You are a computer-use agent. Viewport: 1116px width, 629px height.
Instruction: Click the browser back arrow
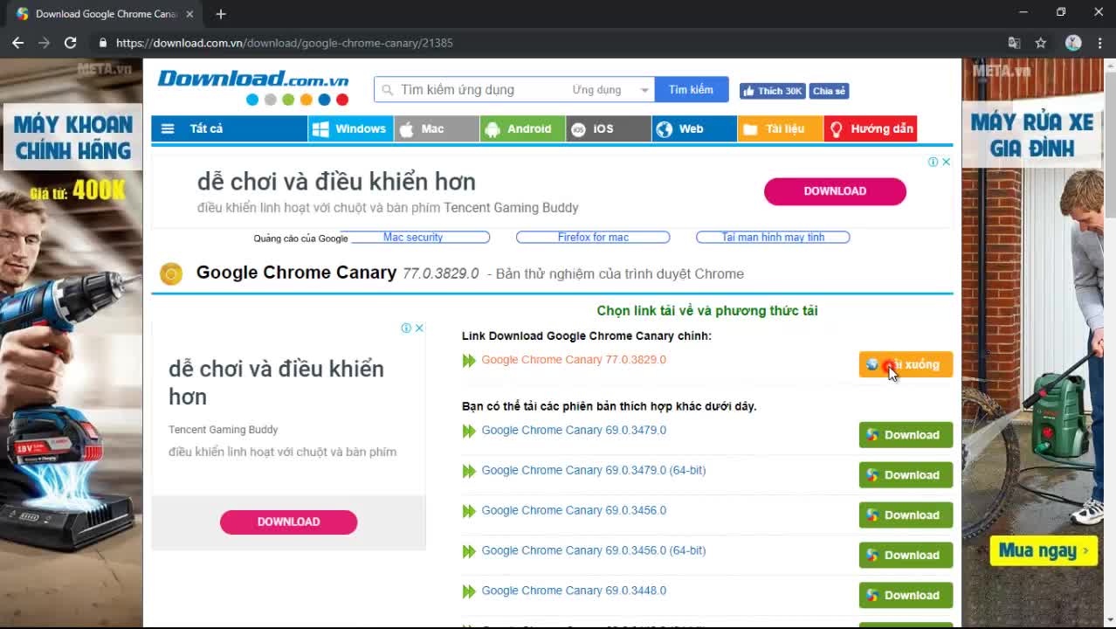click(17, 43)
